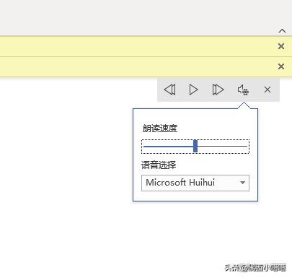Collapse the ribbon with the up chevron
Viewport: 292px width, 278px height.
(282, 31)
